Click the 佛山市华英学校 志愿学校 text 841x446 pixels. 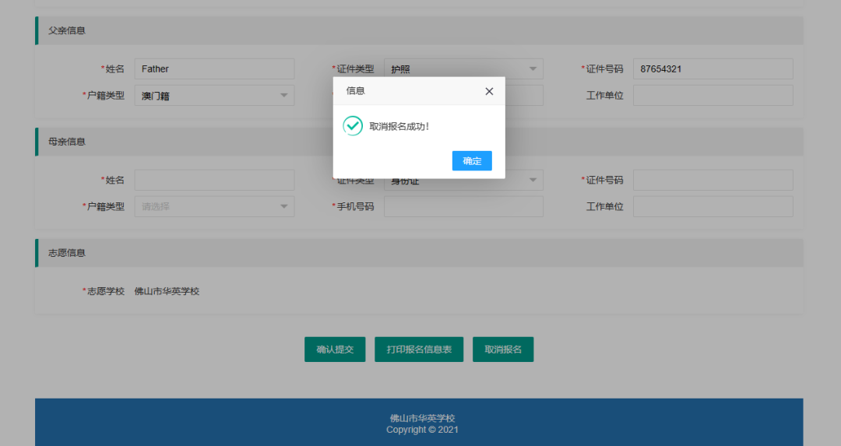167,291
